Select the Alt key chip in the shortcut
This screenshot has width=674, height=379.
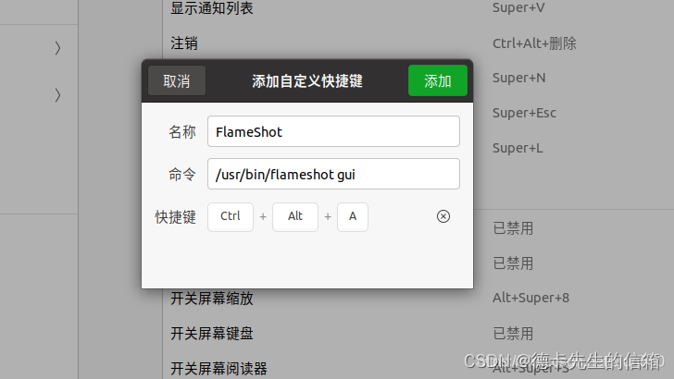[295, 216]
